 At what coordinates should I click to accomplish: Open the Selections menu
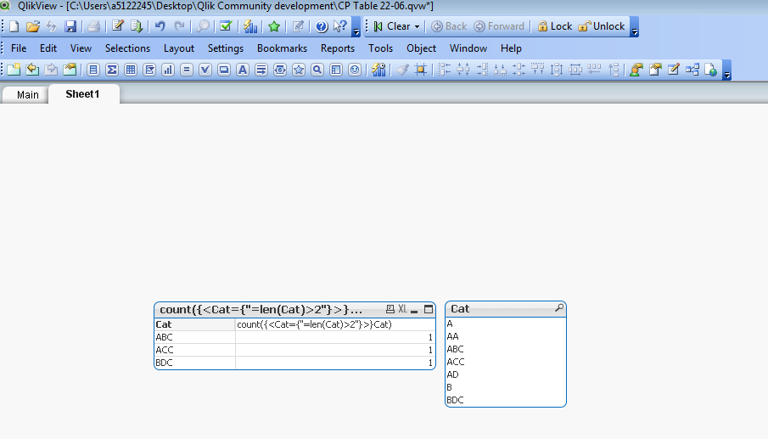127,48
